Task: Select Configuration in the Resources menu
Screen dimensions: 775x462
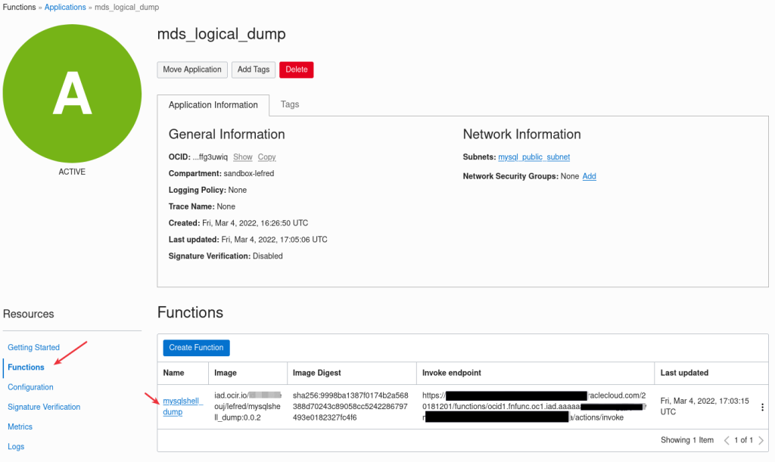Action: coord(30,387)
